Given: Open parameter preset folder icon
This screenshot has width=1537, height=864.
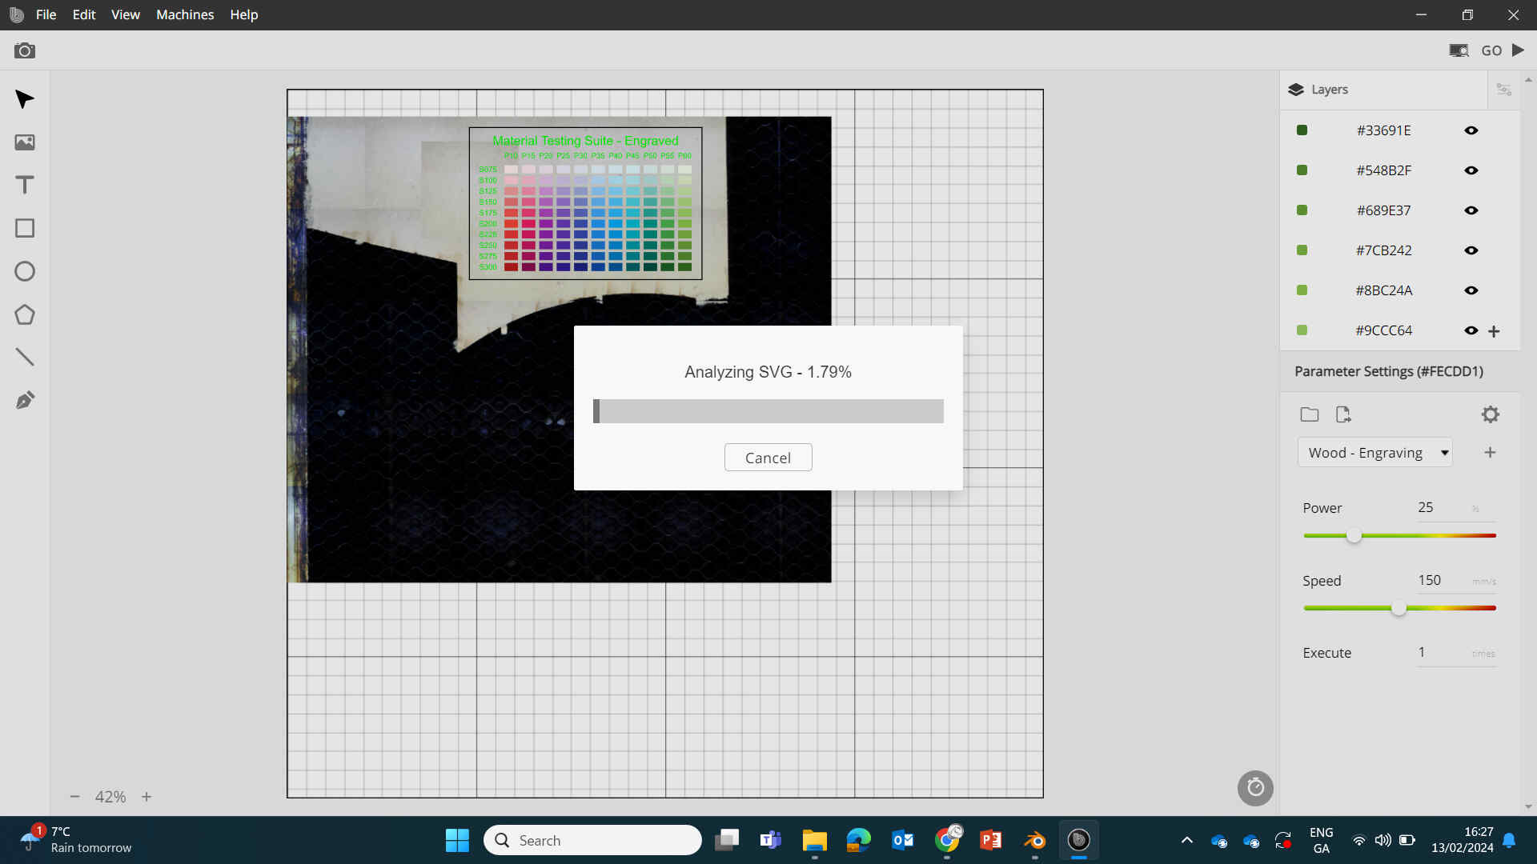Looking at the screenshot, I should tap(1310, 414).
